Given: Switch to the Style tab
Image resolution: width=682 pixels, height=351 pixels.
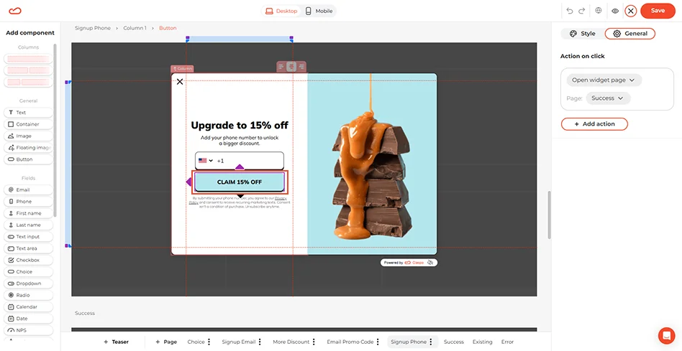Looking at the screenshot, I should (582, 33).
